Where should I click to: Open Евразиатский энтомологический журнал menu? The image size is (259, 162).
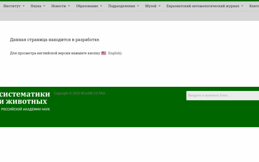203,6
